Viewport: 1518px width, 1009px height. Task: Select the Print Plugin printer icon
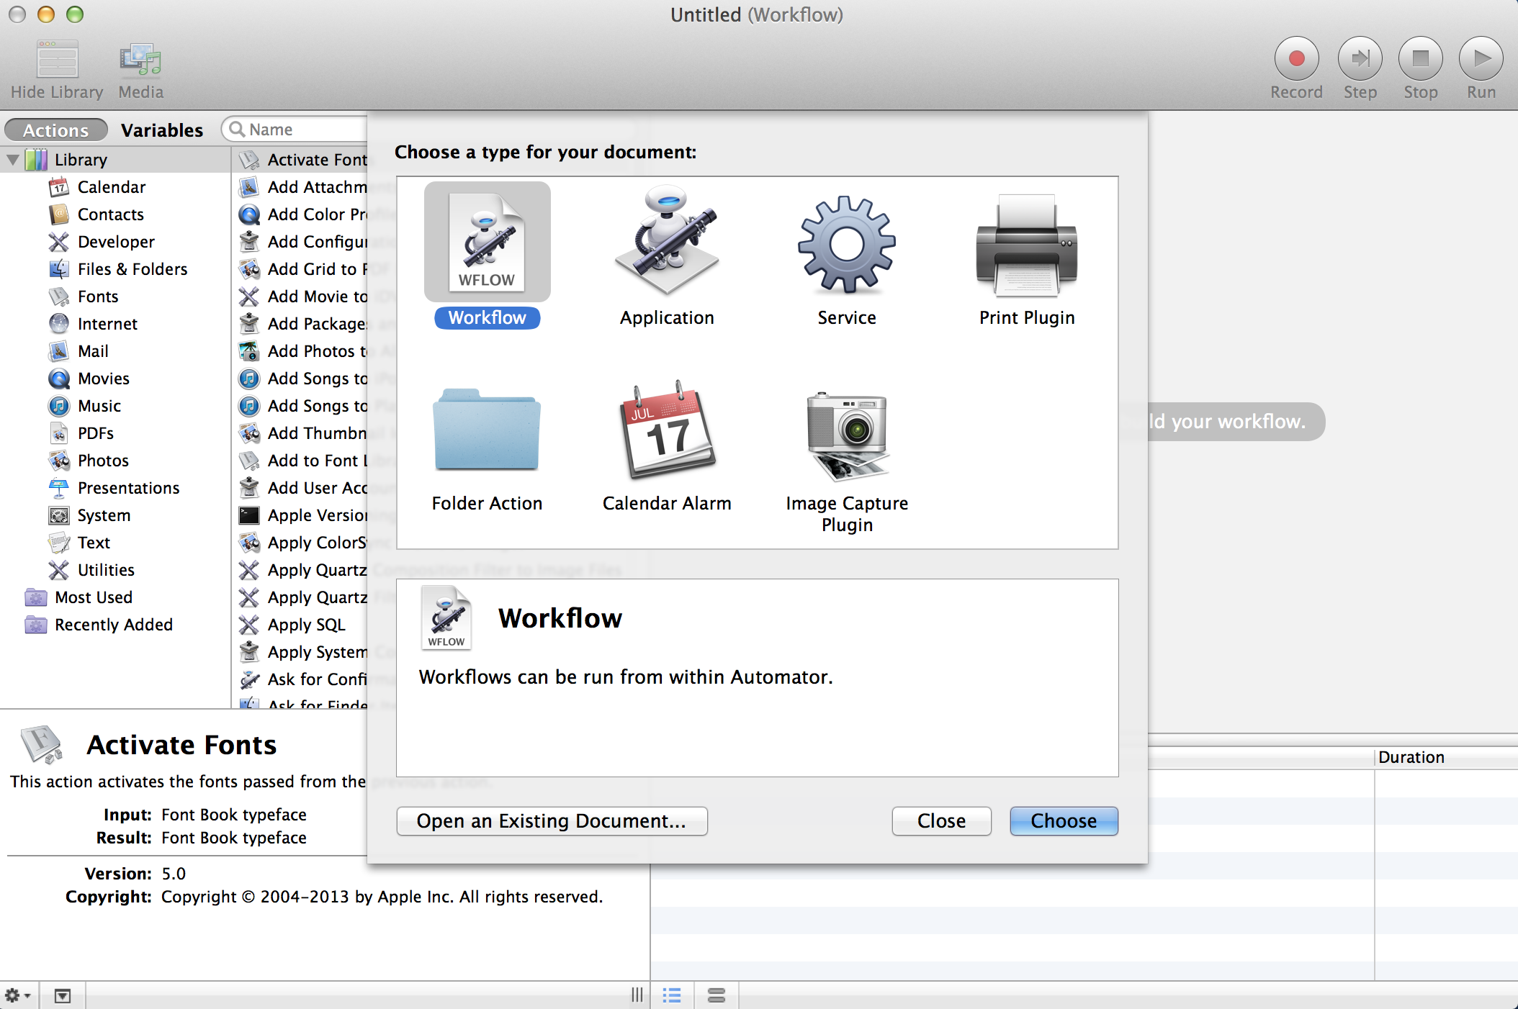[1027, 245]
